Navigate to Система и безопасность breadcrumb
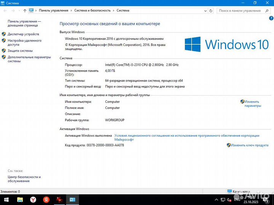The width and height of the screenshot is (274, 205). tap(92, 11)
